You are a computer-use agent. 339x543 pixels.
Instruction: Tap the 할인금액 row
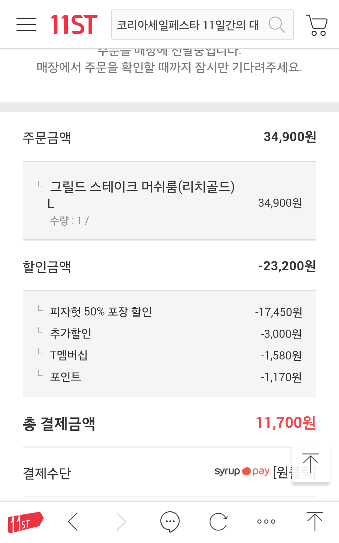169,266
